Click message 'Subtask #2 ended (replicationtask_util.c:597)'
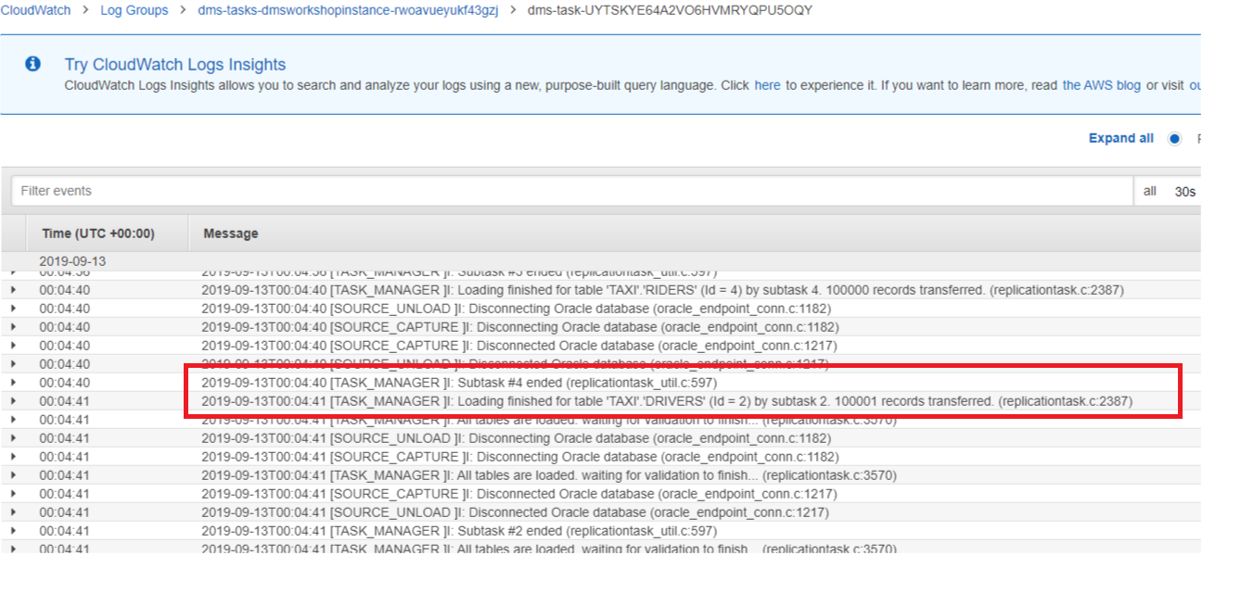The width and height of the screenshot is (1241, 593). tap(459, 531)
